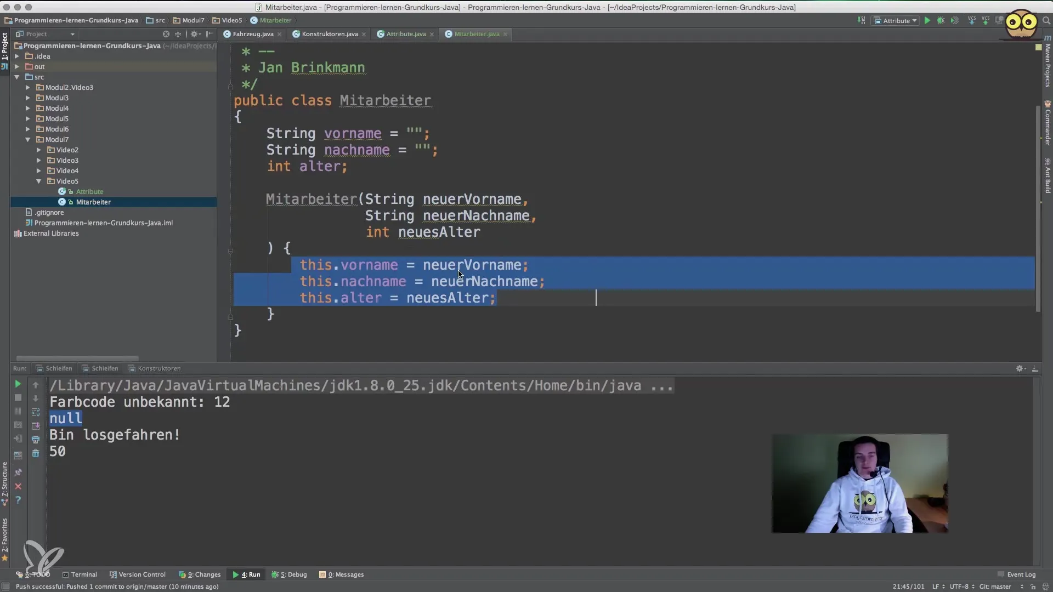Click the scroll from source crosshair icon
1053x592 pixels.
coord(166,34)
